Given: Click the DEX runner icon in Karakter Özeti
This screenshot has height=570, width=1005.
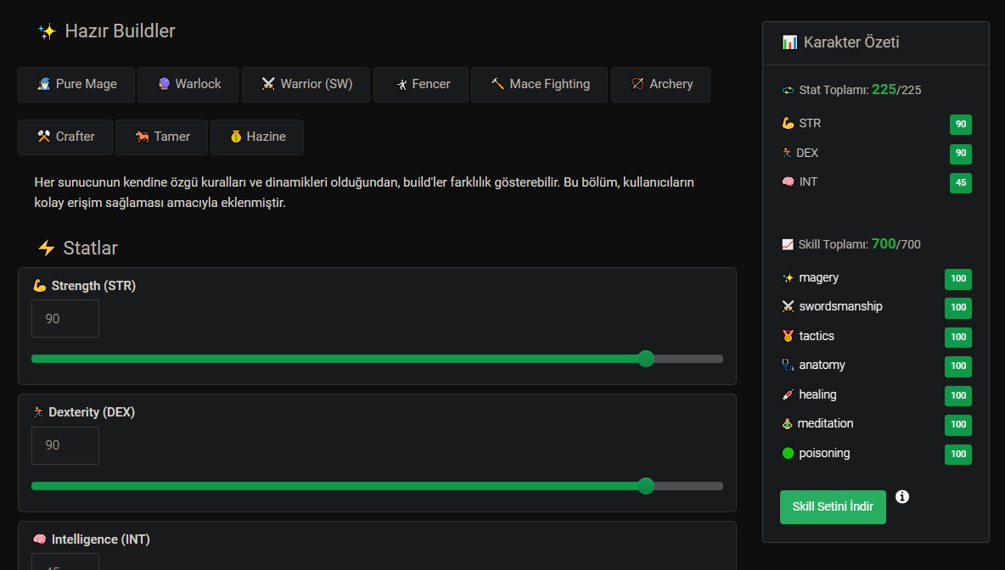Looking at the screenshot, I should (x=787, y=153).
